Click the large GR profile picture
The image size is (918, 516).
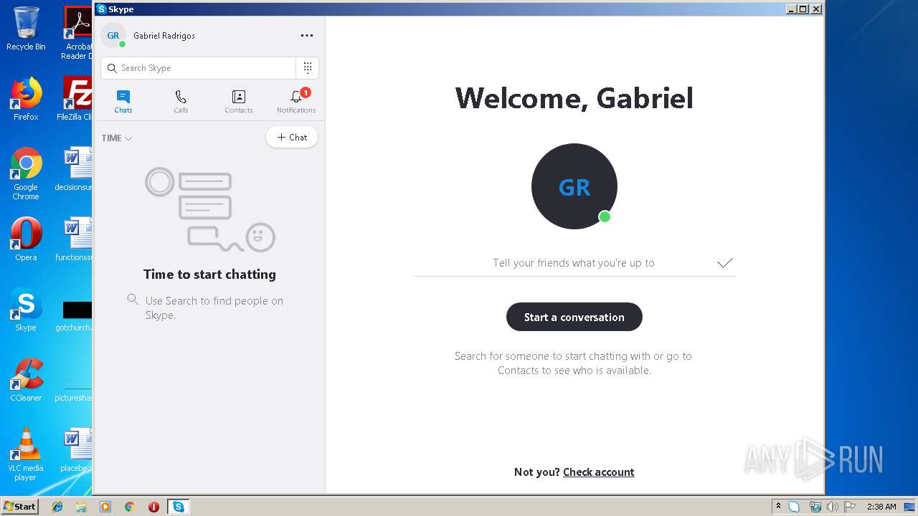(x=574, y=186)
